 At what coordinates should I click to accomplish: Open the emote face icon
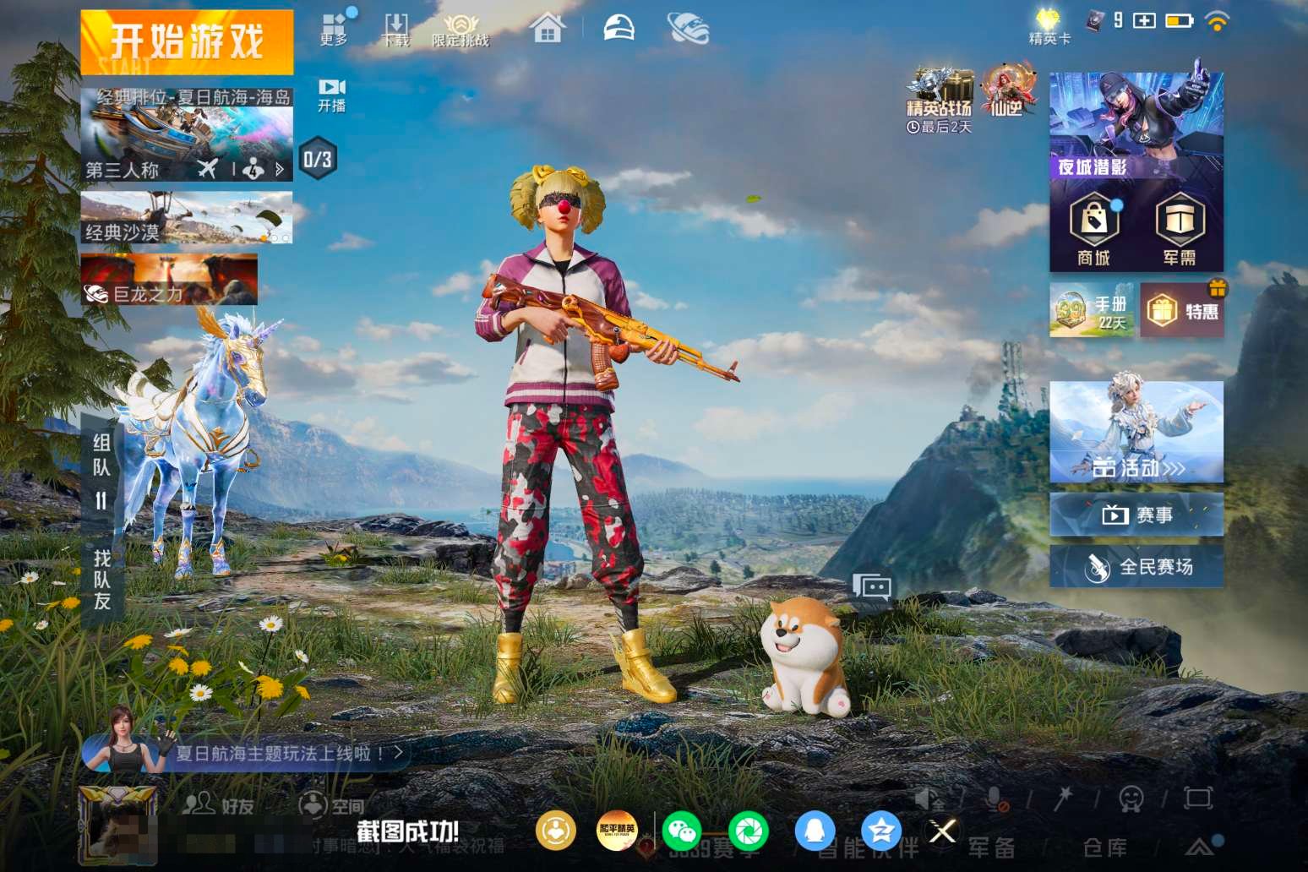tap(1131, 798)
